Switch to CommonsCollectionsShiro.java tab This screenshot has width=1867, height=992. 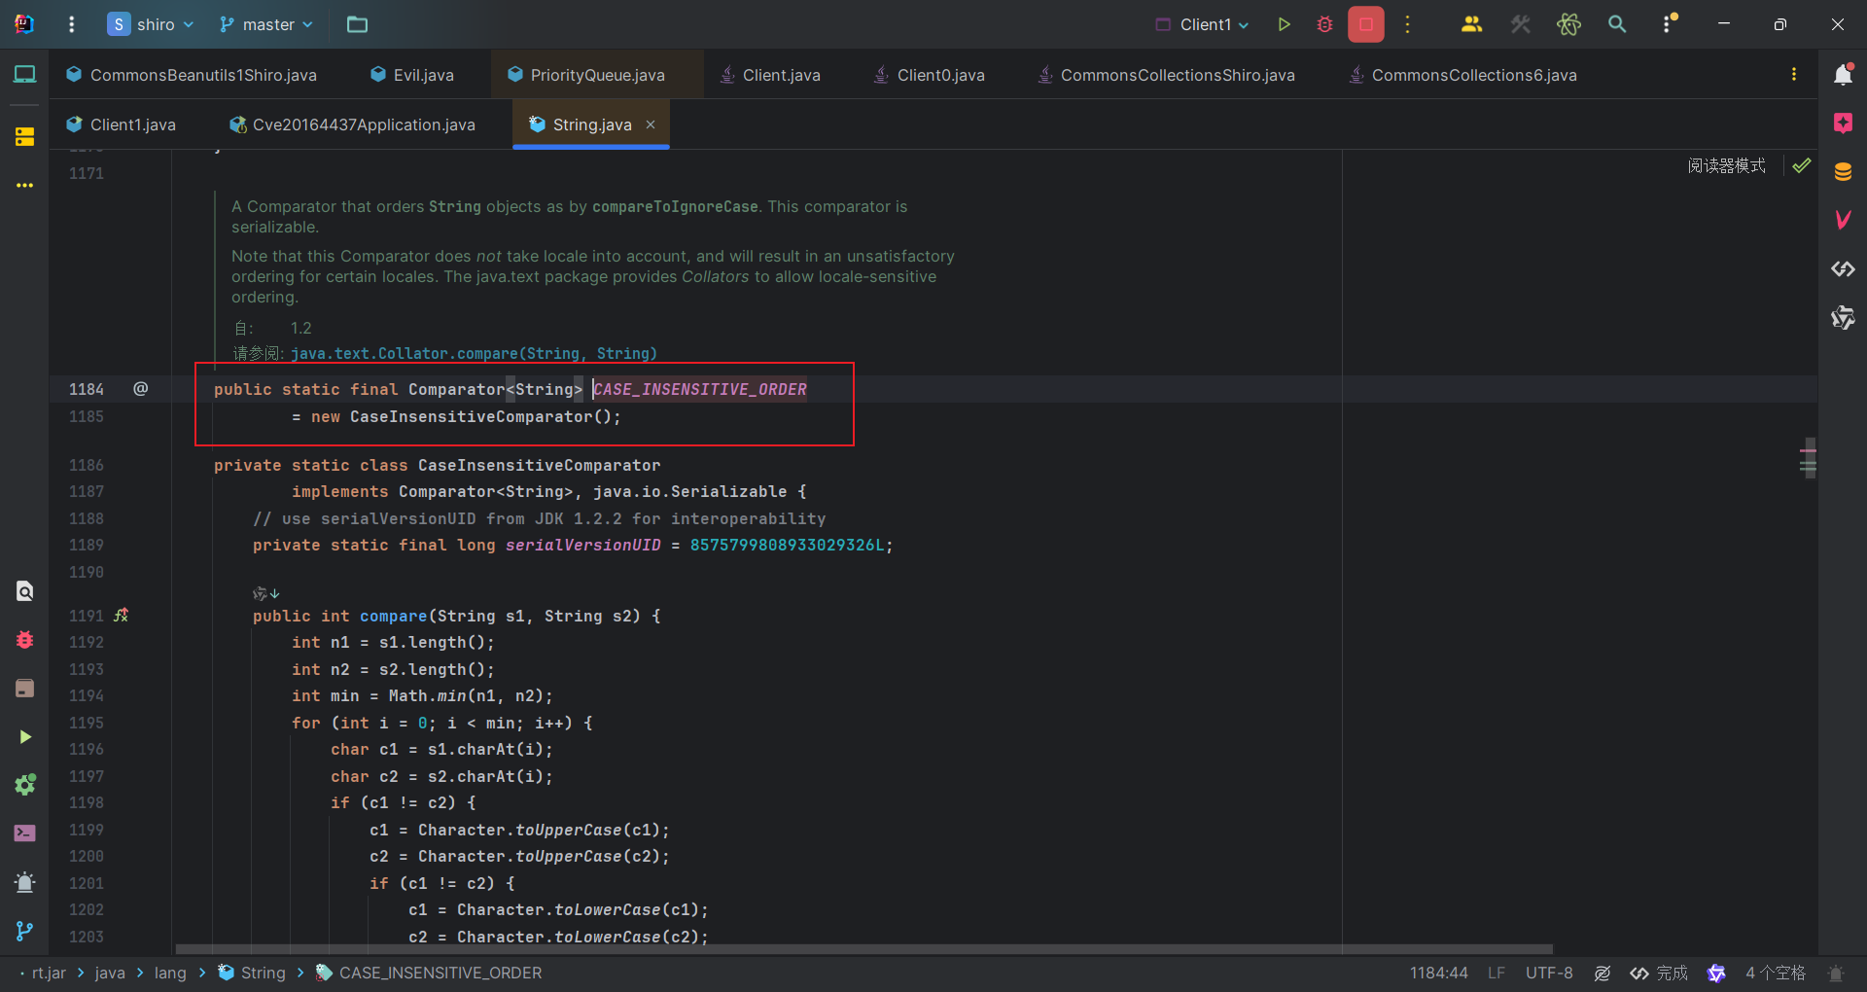tap(1167, 75)
